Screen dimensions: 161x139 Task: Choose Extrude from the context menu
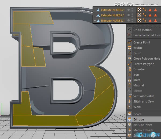click(138, 119)
